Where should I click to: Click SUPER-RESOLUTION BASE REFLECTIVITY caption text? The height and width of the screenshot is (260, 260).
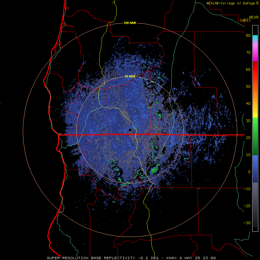point(92,258)
